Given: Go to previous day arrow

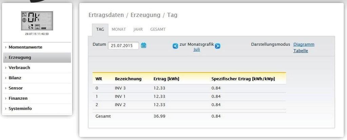Looking at the screenshot, I should (x=175, y=46).
